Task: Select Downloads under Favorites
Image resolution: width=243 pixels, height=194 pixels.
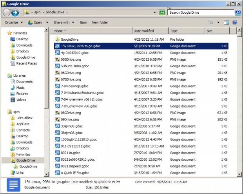Action: [24, 45]
